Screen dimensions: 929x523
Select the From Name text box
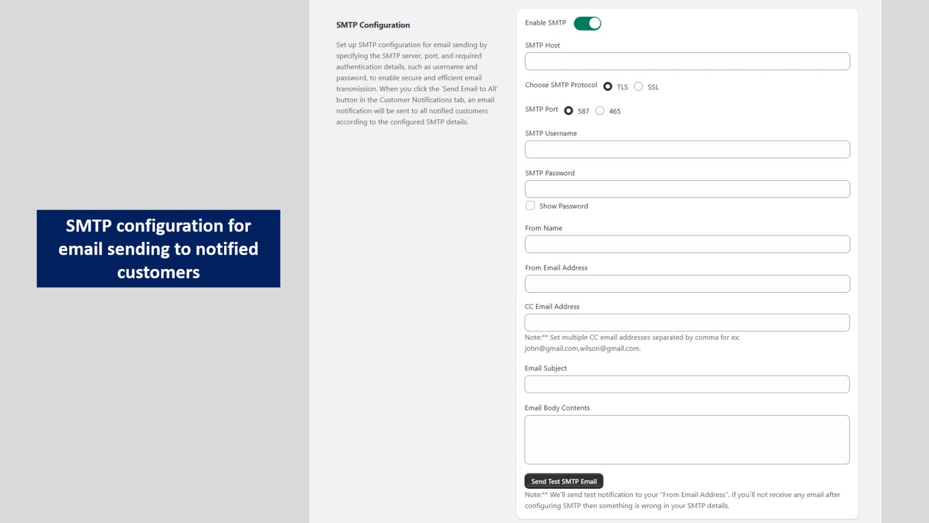coord(687,244)
